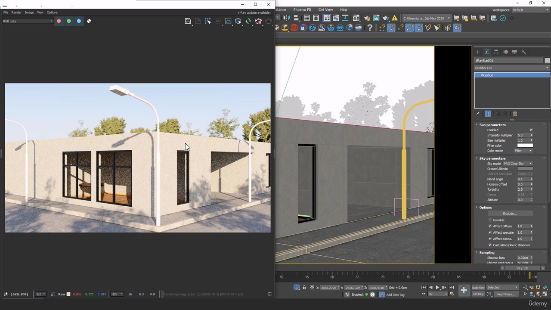Open the Render menu in frame buffer
Viewport: 551px width, 310px height.
click(x=16, y=12)
